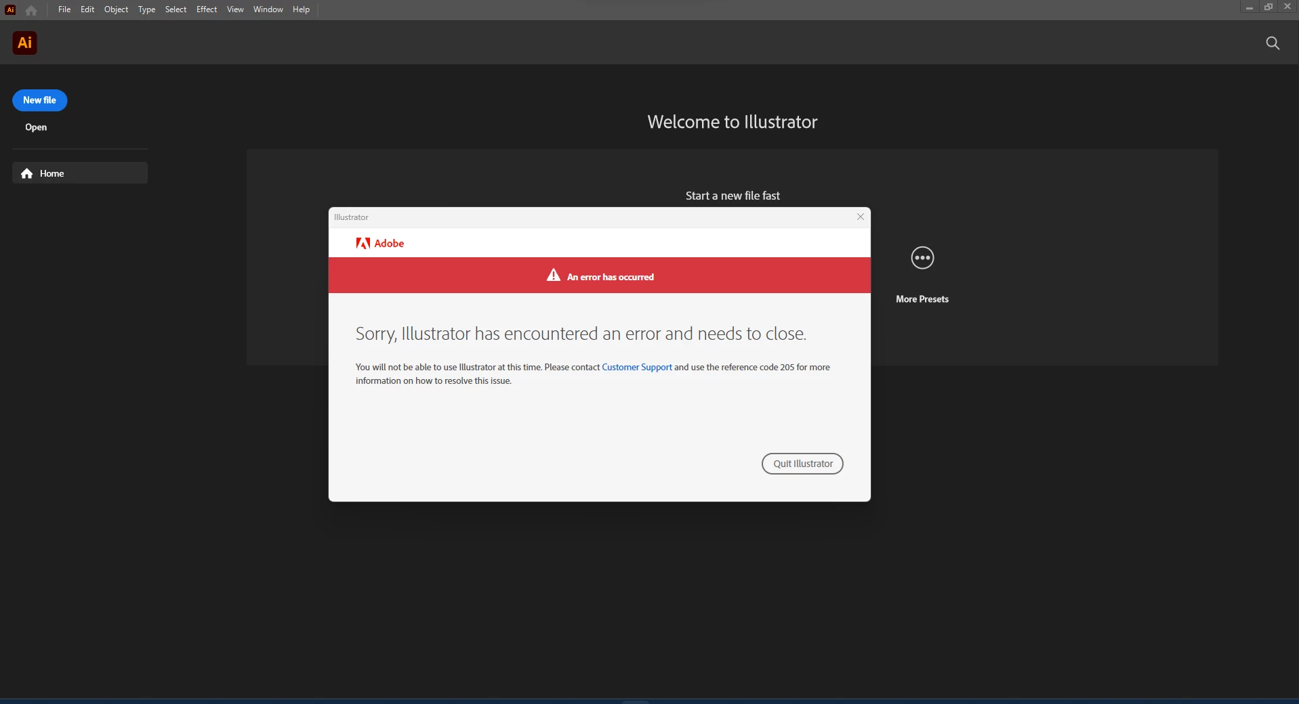Minimize the Illustrator window
The height and width of the screenshot is (704, 1299).
pyautogui.click(x=1249, y=7)
